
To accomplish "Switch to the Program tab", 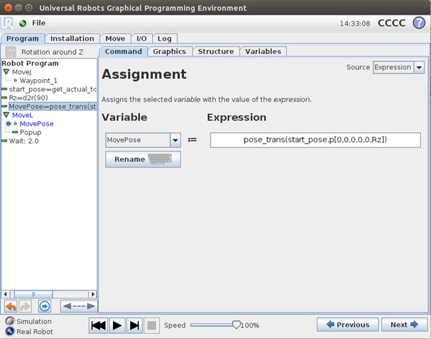I will point(23,39).
